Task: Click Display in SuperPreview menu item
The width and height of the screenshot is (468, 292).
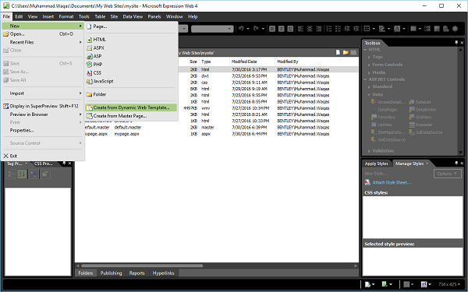Action: click(x=42, y=106)
